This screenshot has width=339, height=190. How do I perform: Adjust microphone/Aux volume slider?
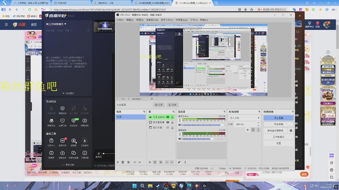coord(204,125)
